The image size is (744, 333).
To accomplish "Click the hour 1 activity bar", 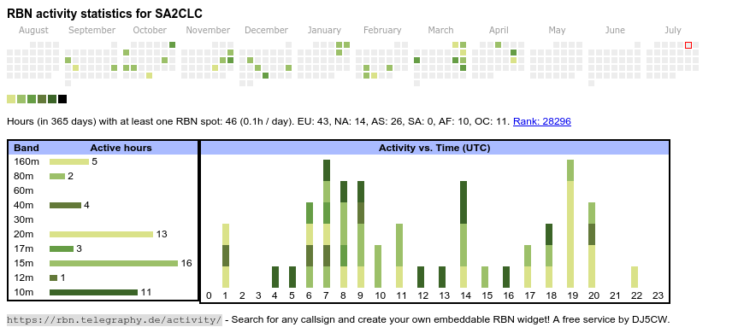I will pos(226,256).
